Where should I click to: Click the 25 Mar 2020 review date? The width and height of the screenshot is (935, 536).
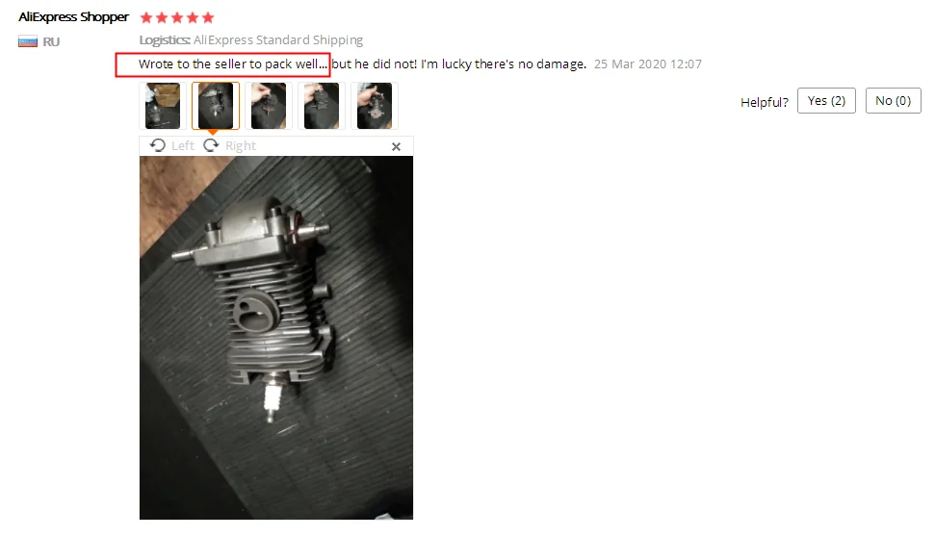pyautogui.click(x=648, y=64)
